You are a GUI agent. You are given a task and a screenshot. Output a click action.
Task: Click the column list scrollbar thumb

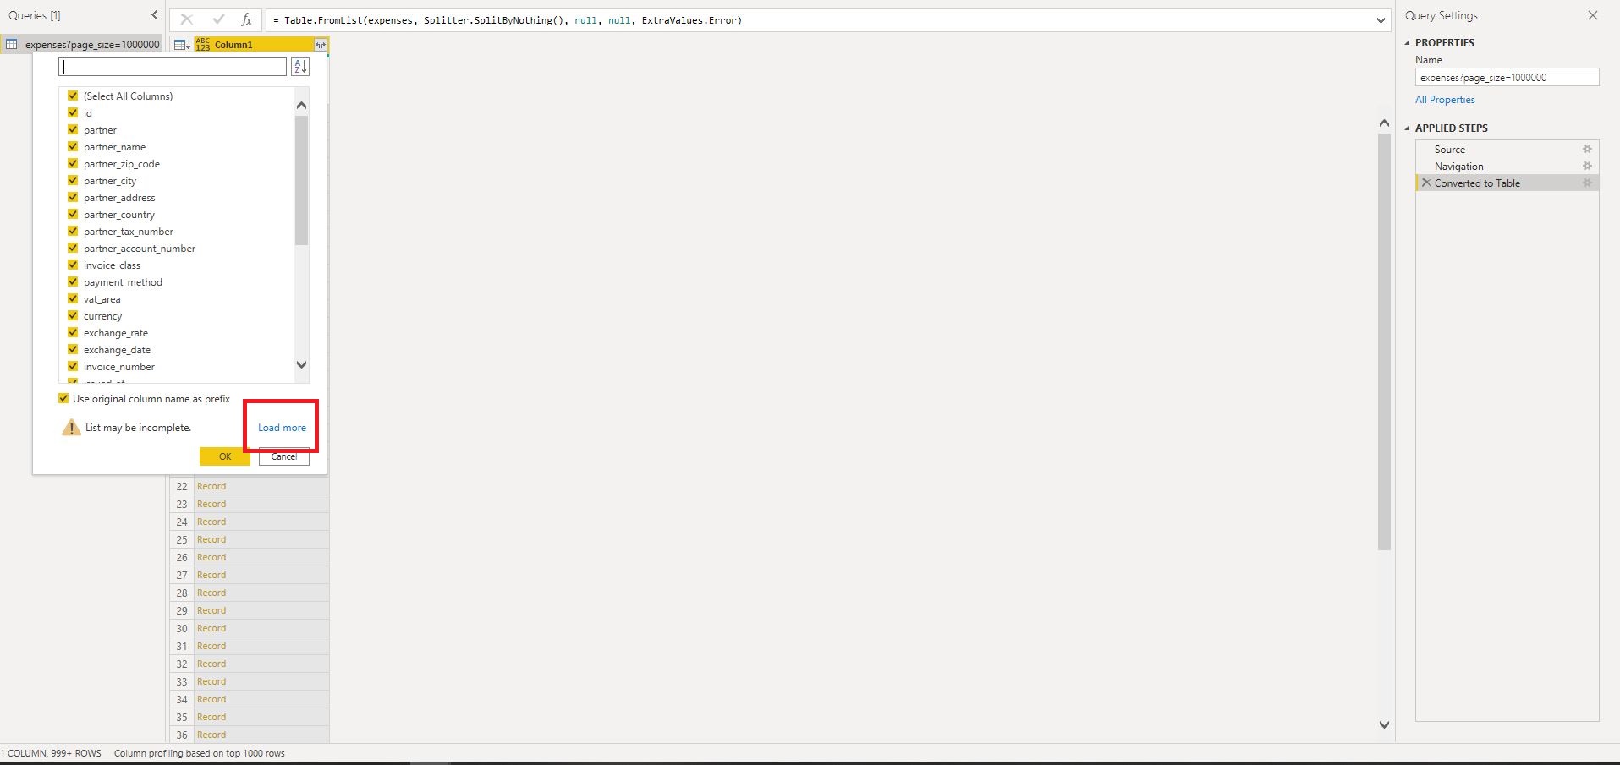301,180
